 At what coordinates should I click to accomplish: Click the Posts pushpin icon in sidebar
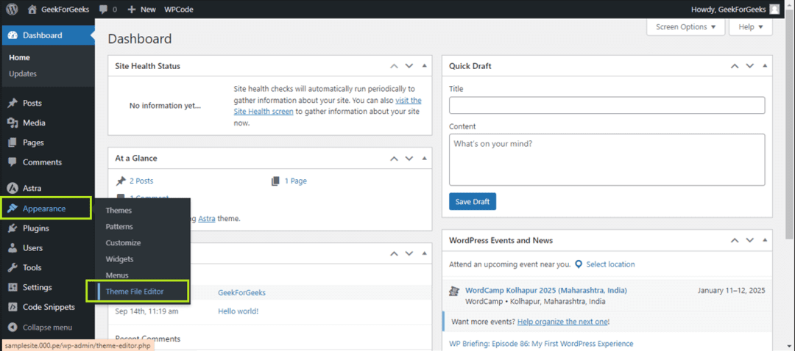pyautogui.click(x=13, y=104)
